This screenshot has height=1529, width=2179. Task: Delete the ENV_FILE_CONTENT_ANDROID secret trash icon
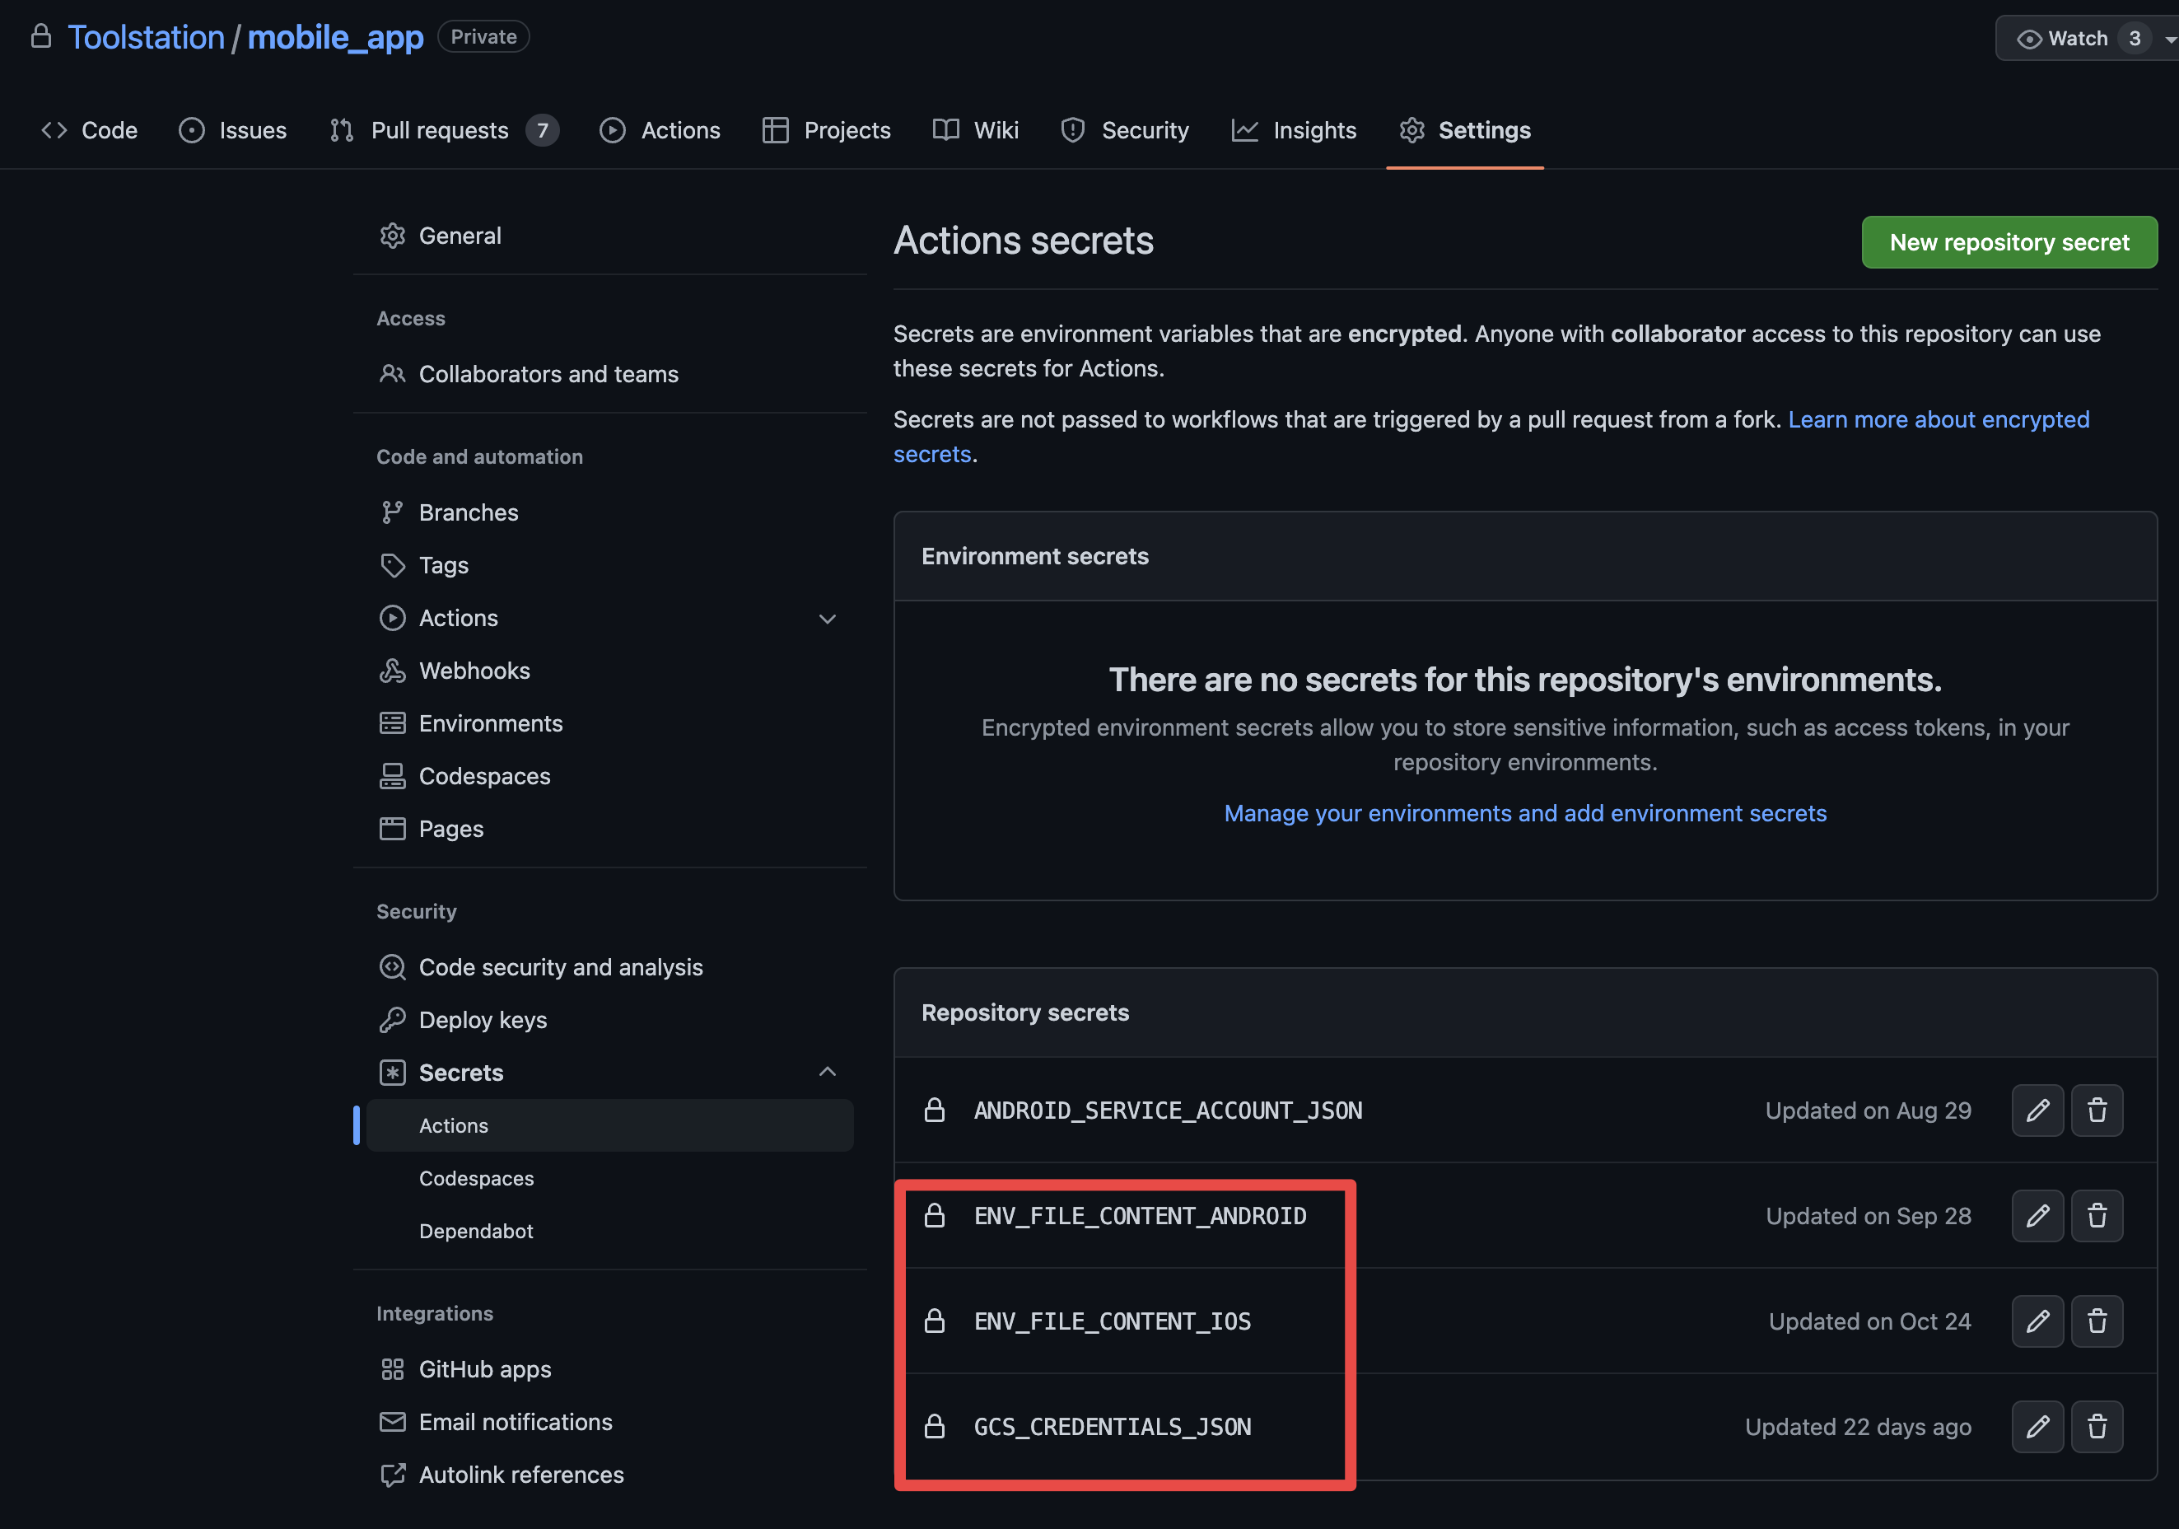coord(2097,1216)
